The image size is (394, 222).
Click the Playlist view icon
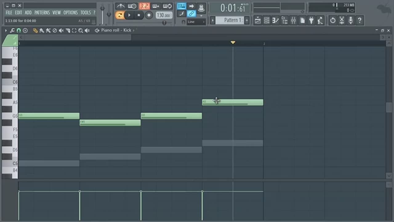coord(258,21)
